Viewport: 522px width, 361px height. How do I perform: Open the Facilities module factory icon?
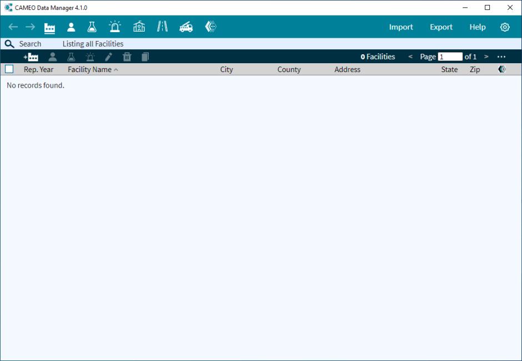49,28
